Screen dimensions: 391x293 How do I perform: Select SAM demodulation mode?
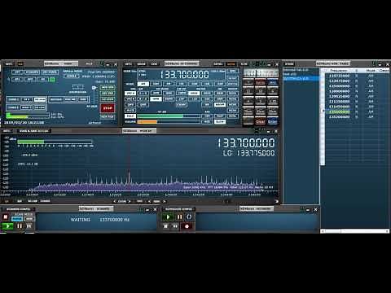tap(156, 84)
